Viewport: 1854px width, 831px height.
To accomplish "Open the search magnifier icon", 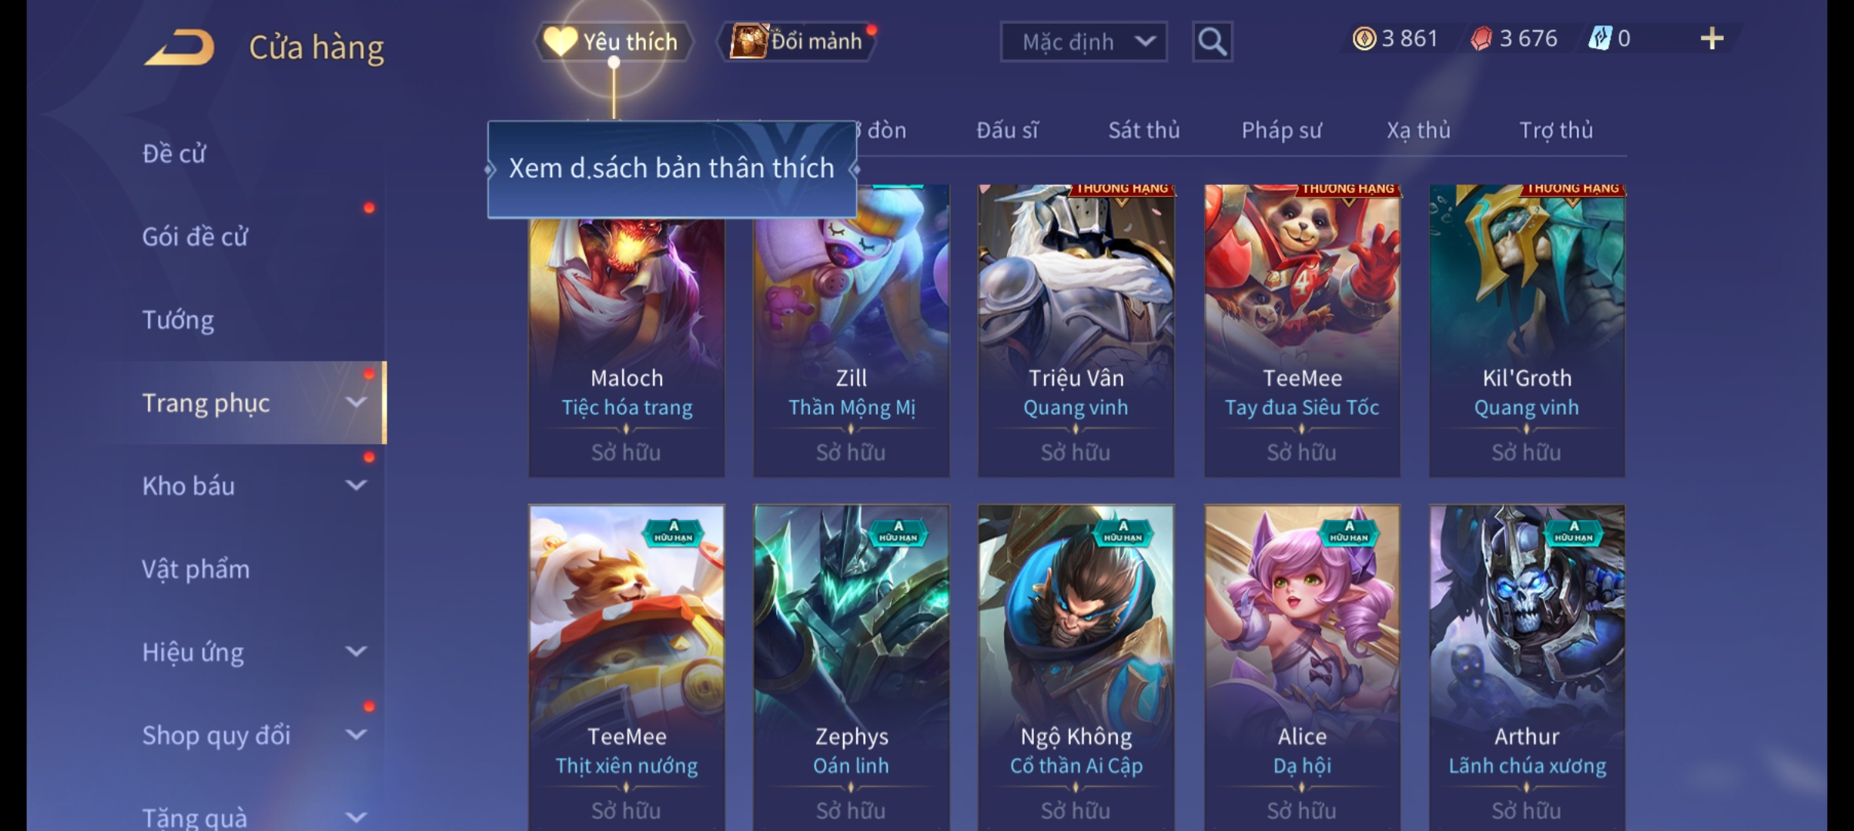I will coord(1212,41).
